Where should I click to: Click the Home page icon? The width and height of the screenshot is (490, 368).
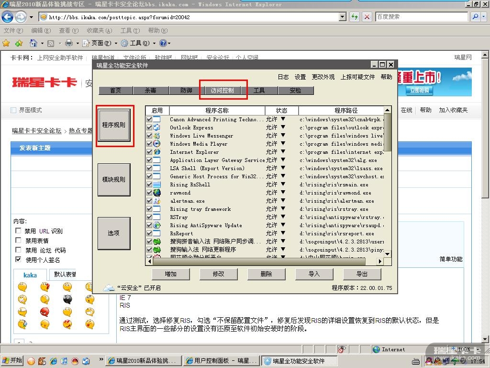pos(33,43)
